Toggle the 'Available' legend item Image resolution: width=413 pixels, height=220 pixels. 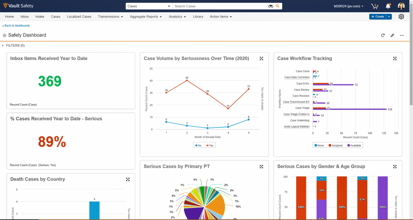coord(354,146)
